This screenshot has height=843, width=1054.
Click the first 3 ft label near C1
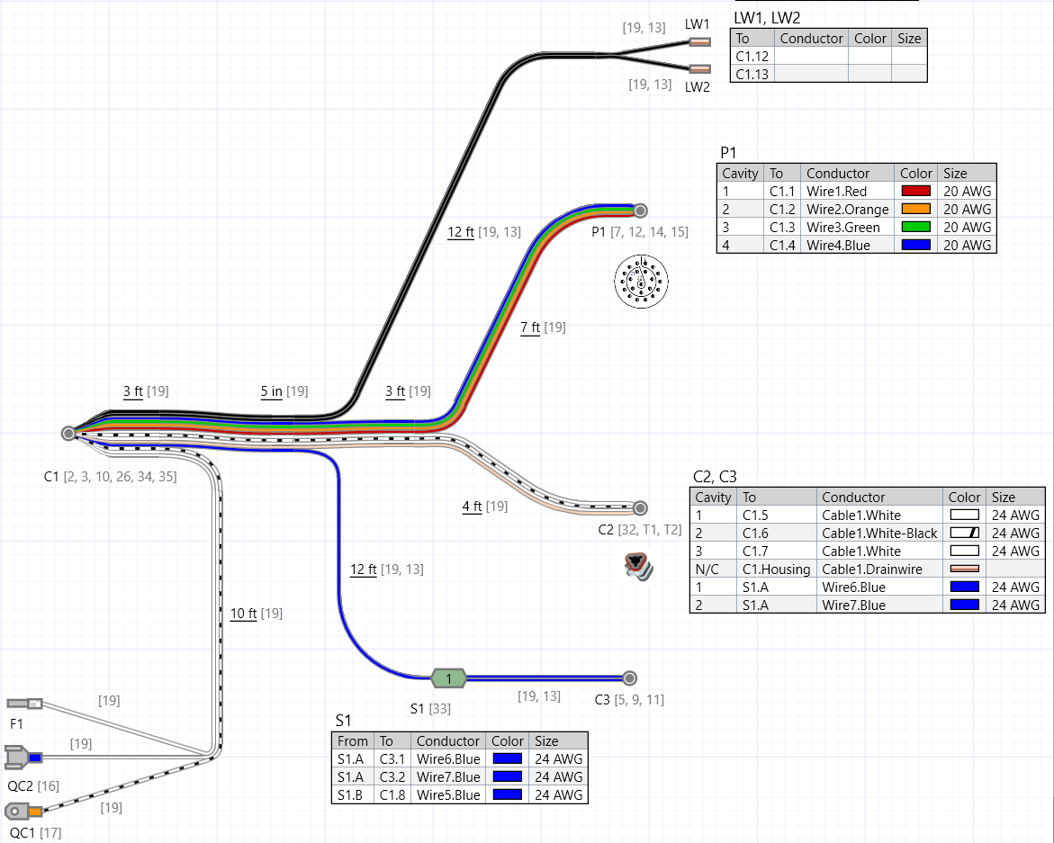click(x=133, y=391)
